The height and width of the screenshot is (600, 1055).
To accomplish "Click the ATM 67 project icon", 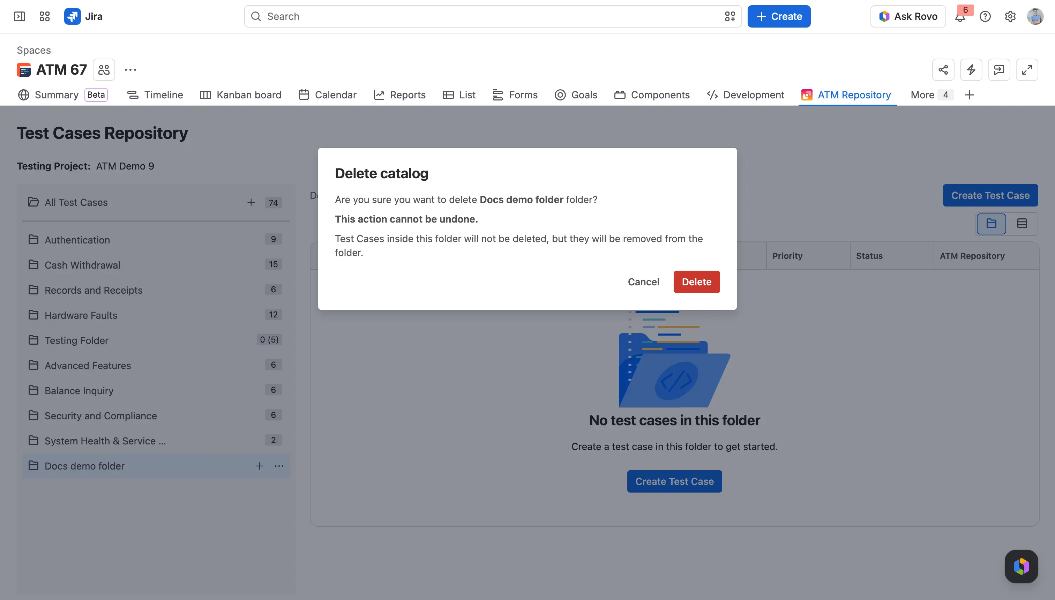I will tap(24, 70).
